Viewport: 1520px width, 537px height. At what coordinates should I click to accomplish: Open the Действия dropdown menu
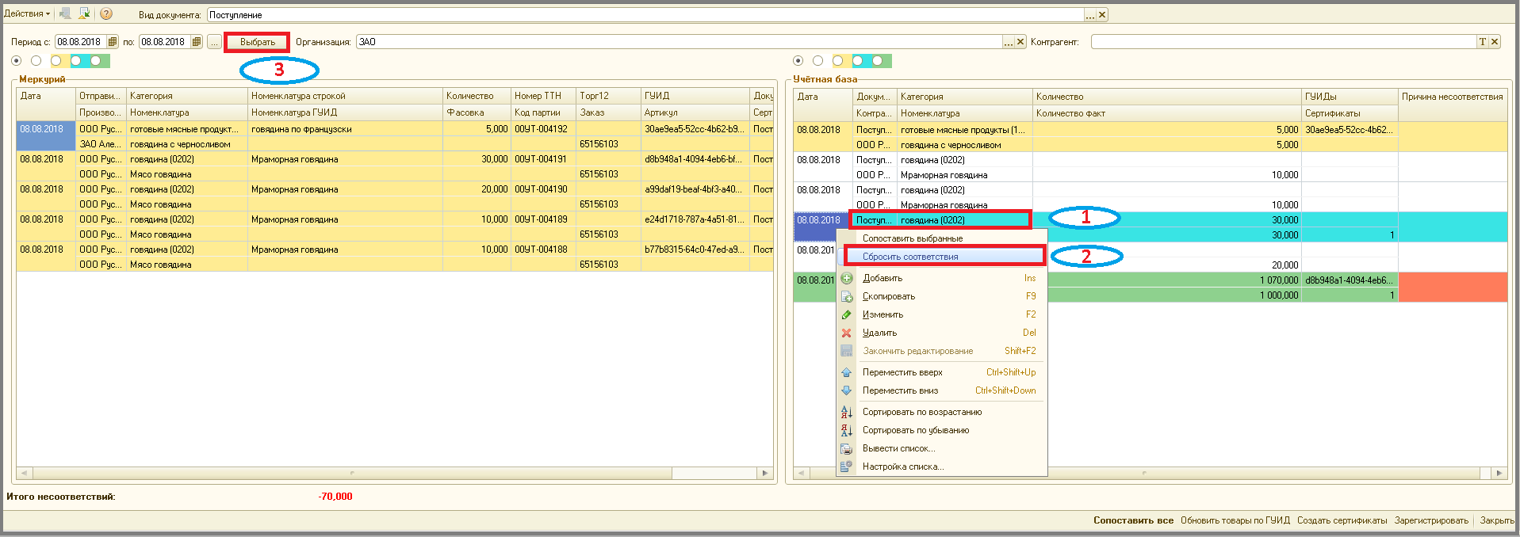[27, 13]
